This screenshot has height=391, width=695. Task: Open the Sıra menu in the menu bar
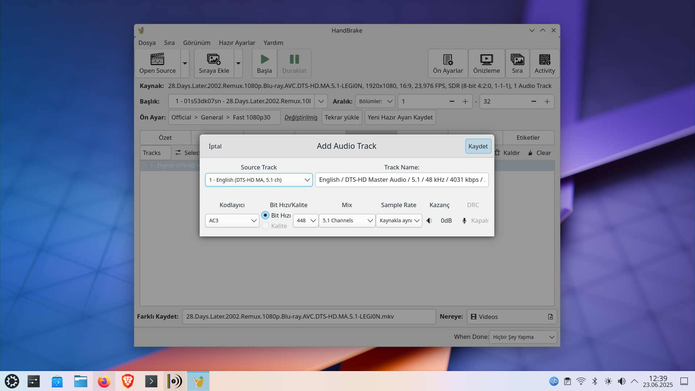(x=169, y=43)
